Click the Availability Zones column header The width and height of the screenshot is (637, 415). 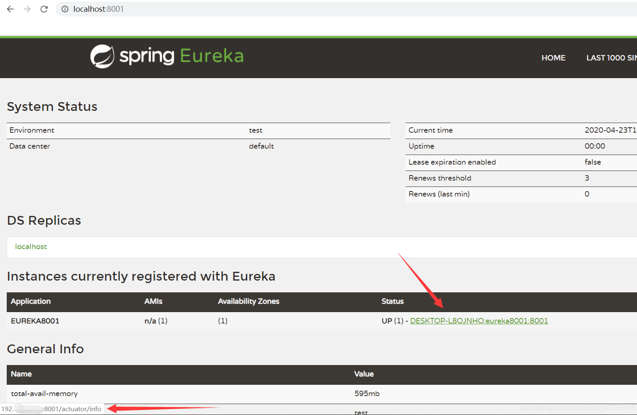point(248,301)
